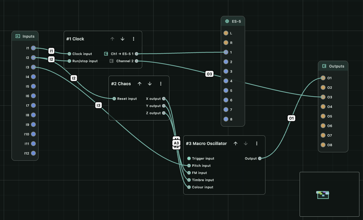Click the patch minimap in the bottom-right corner
This screenshot has height=220, width=363.
(x=323, y=194)
